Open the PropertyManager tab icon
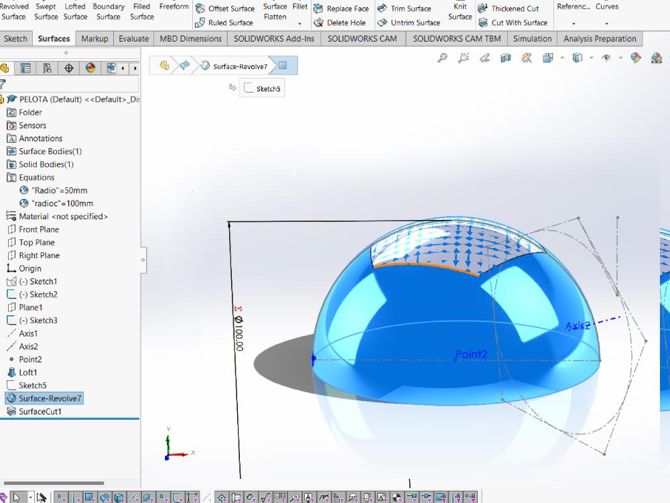This screenshot has width=670, height=503. pos(25,68)
